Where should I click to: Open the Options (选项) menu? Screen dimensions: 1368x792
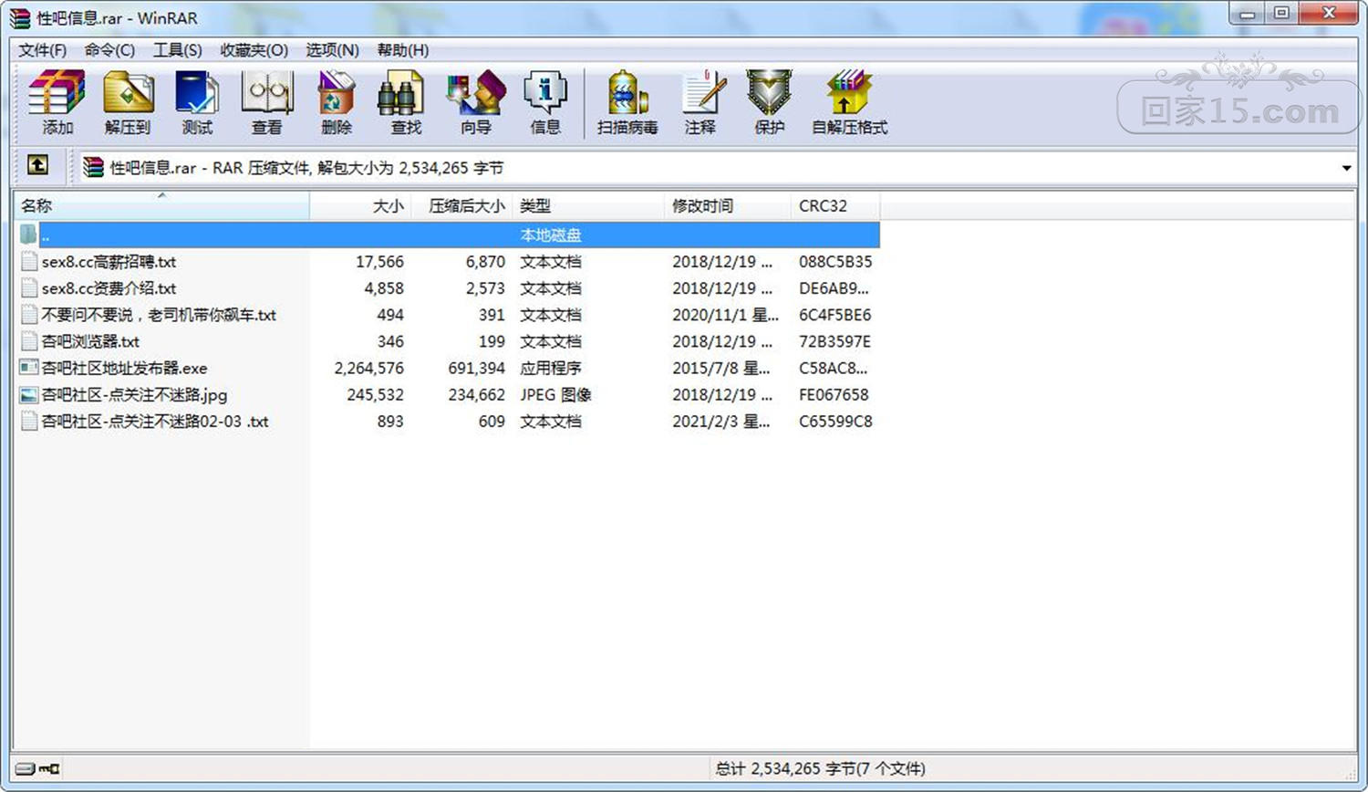point(332,50)
